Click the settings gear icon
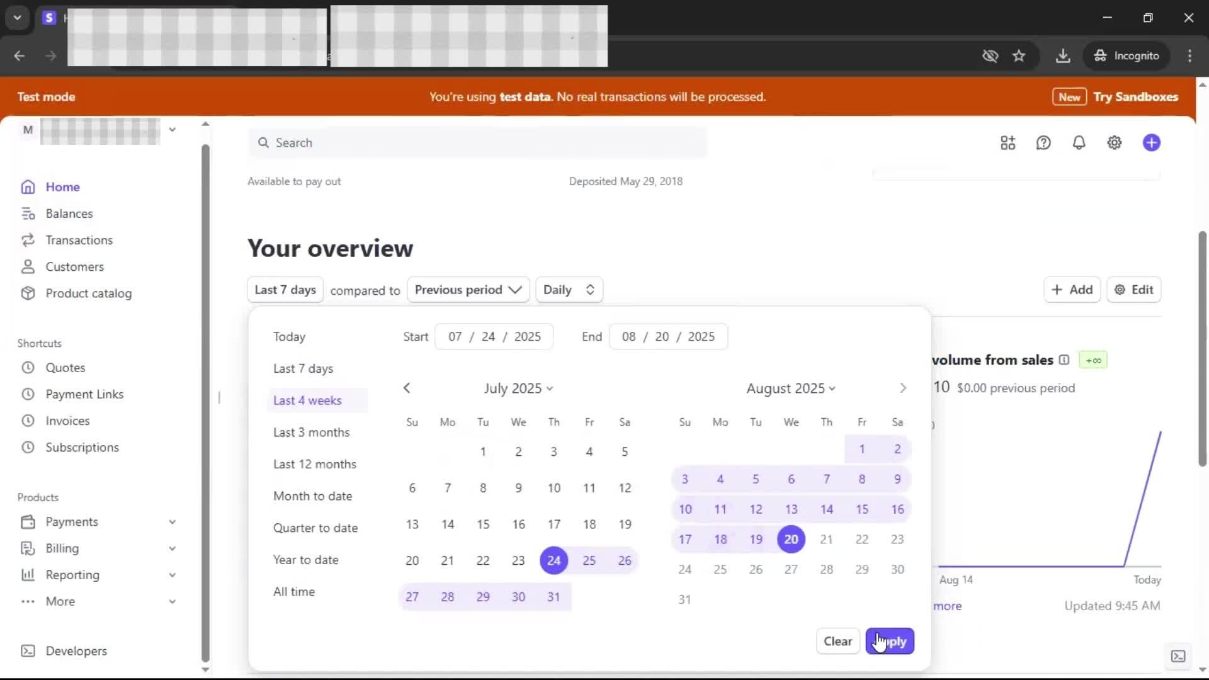Image resolution: width=1209 pixels, height=680 pixels. (1114, 143)
